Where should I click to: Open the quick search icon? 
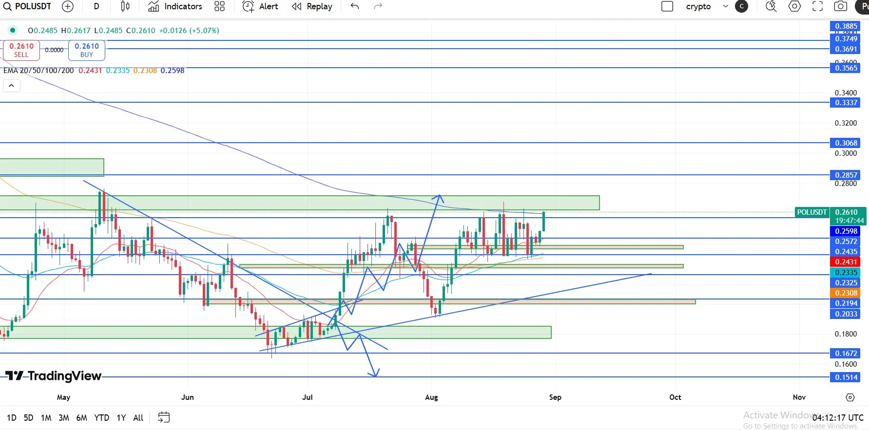tap(771, 6)
